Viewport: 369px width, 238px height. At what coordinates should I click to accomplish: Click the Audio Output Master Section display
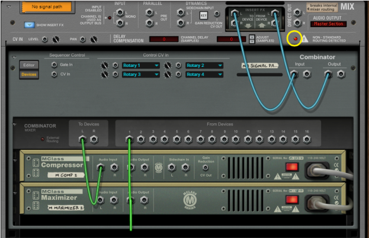329,24
